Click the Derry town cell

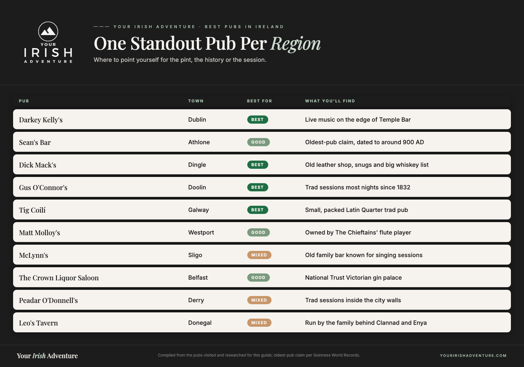pos(196,300)
